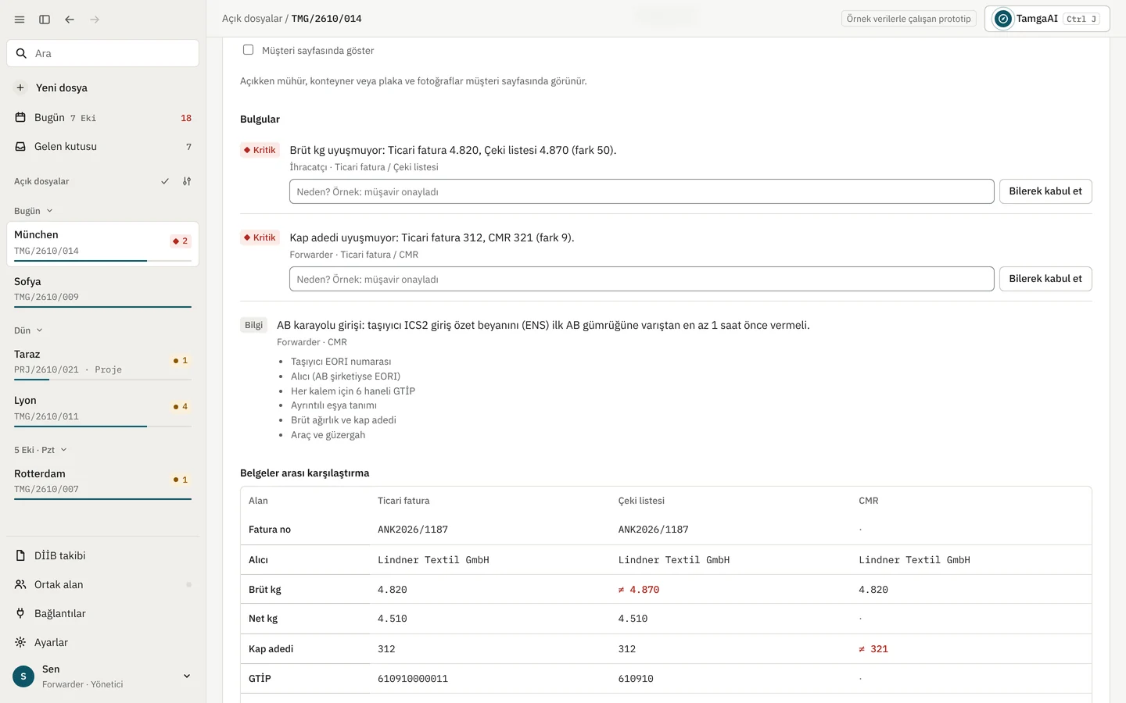Click the reason field under Brüt kg finding
Viewport: 1126px width, 703px height.
(x=641, y=191)
